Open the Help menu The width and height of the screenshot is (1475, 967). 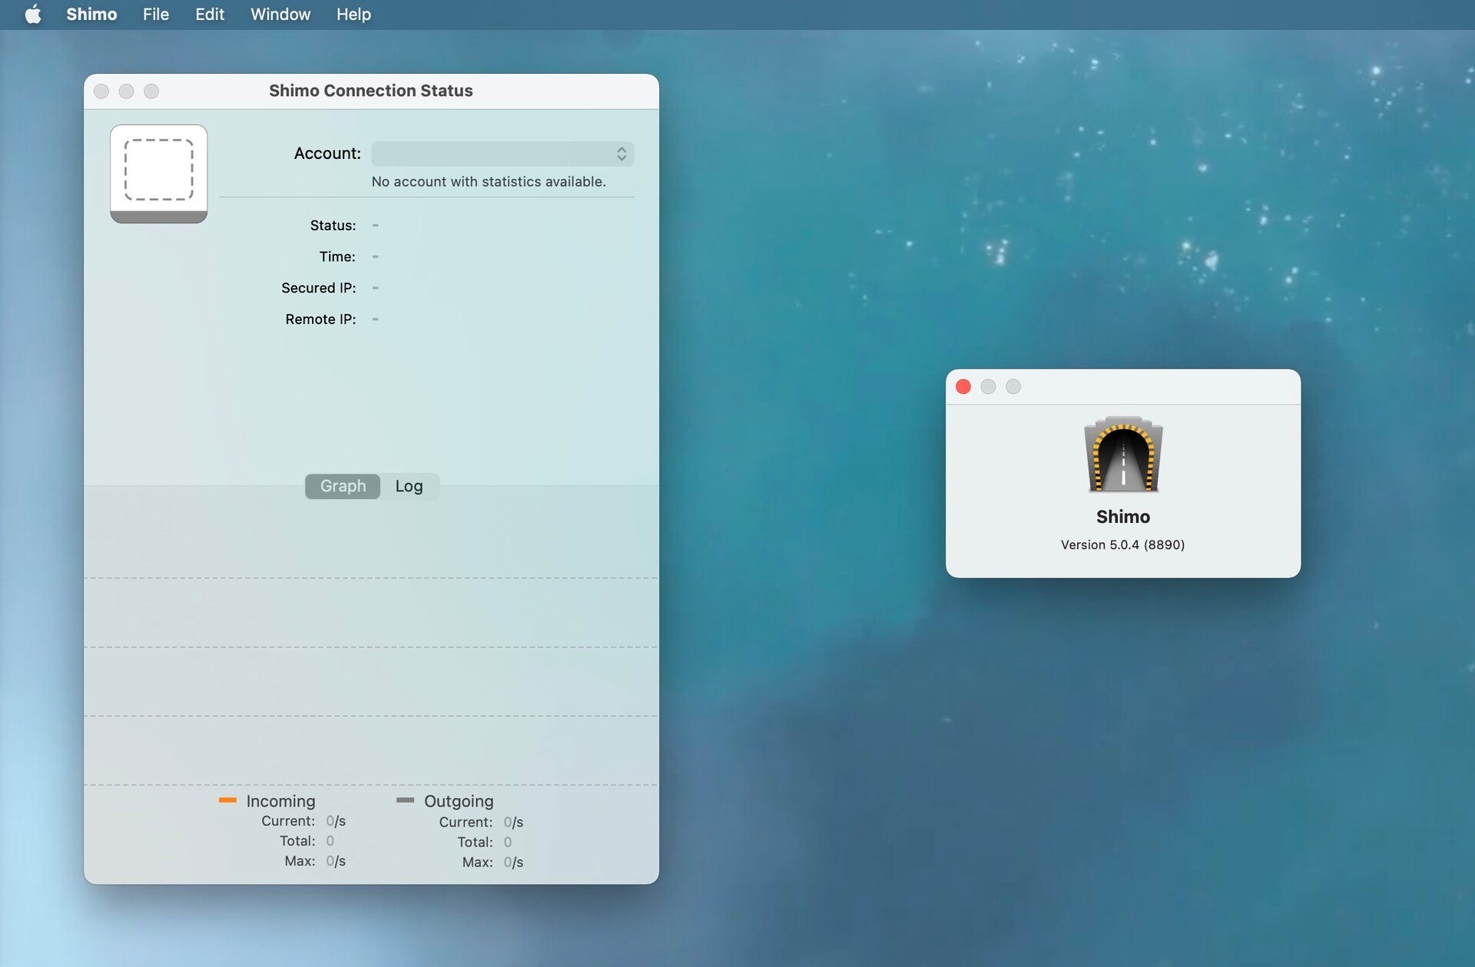coord(353,14)
